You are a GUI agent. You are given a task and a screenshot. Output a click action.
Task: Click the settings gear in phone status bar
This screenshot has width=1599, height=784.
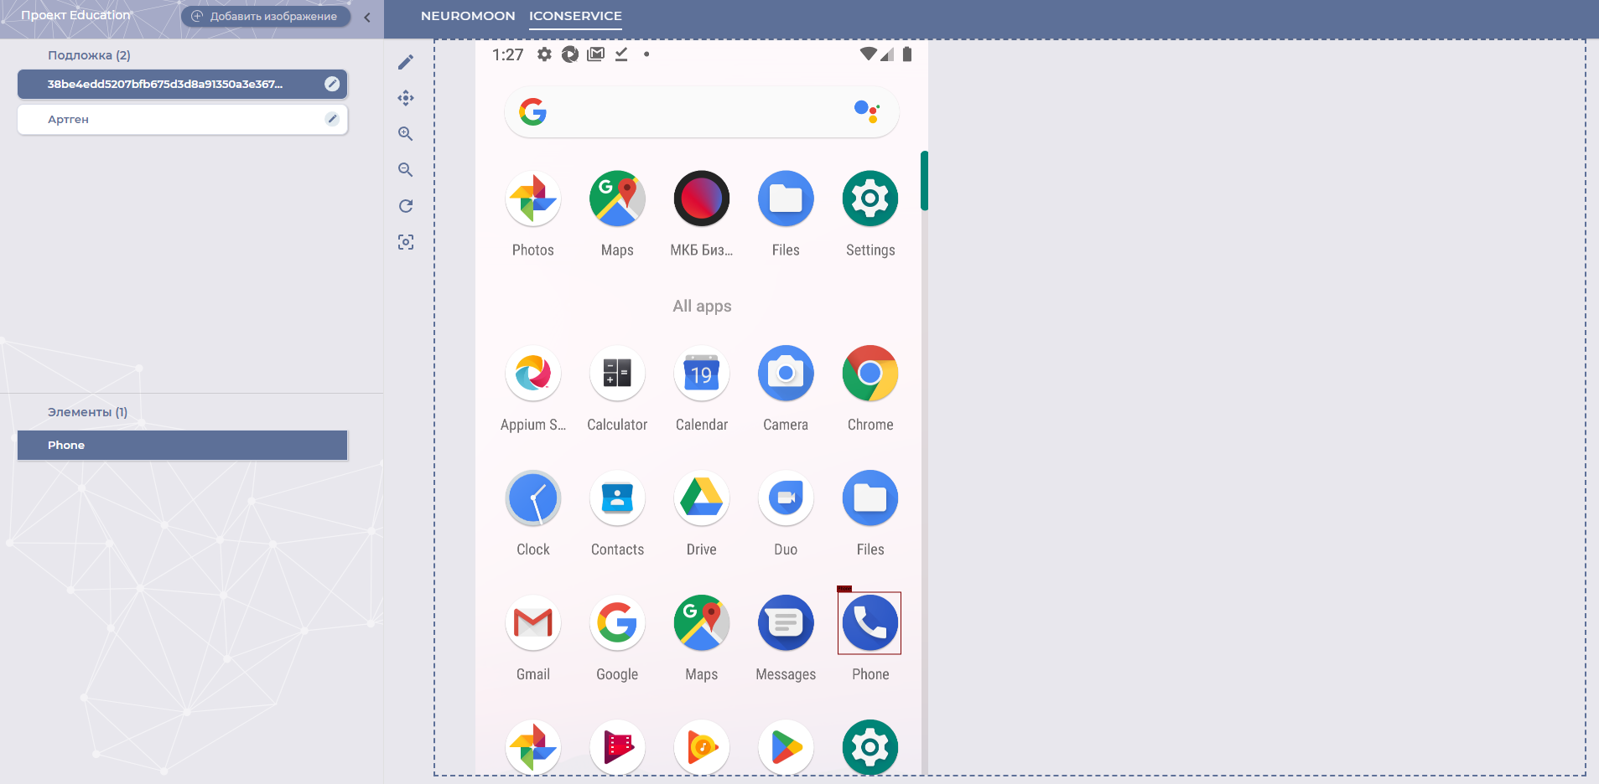point(545,54)
